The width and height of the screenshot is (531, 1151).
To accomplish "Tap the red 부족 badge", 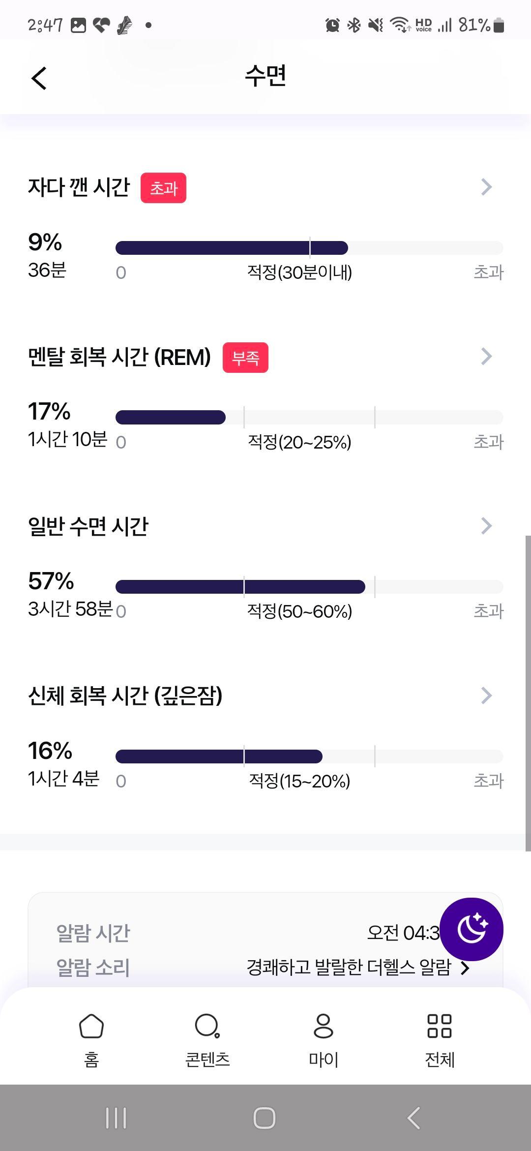I will click(245, 358).
